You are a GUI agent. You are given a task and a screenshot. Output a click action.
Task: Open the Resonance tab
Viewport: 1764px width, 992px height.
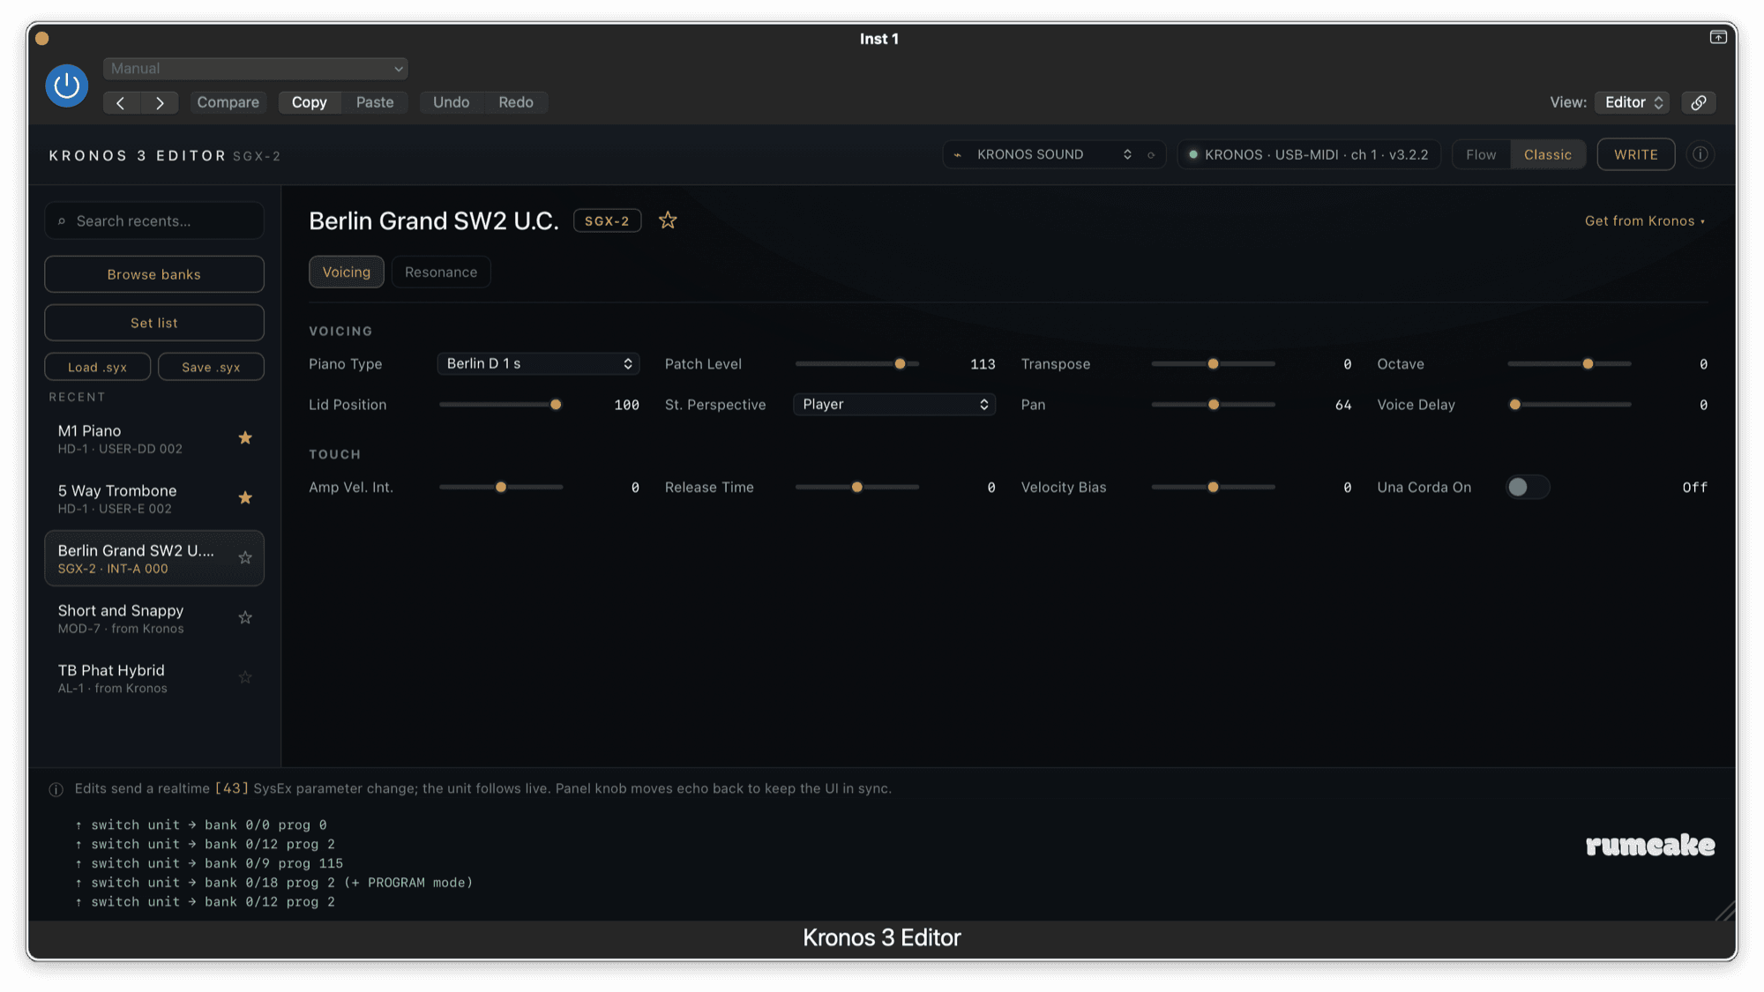(x=441, y=272)
